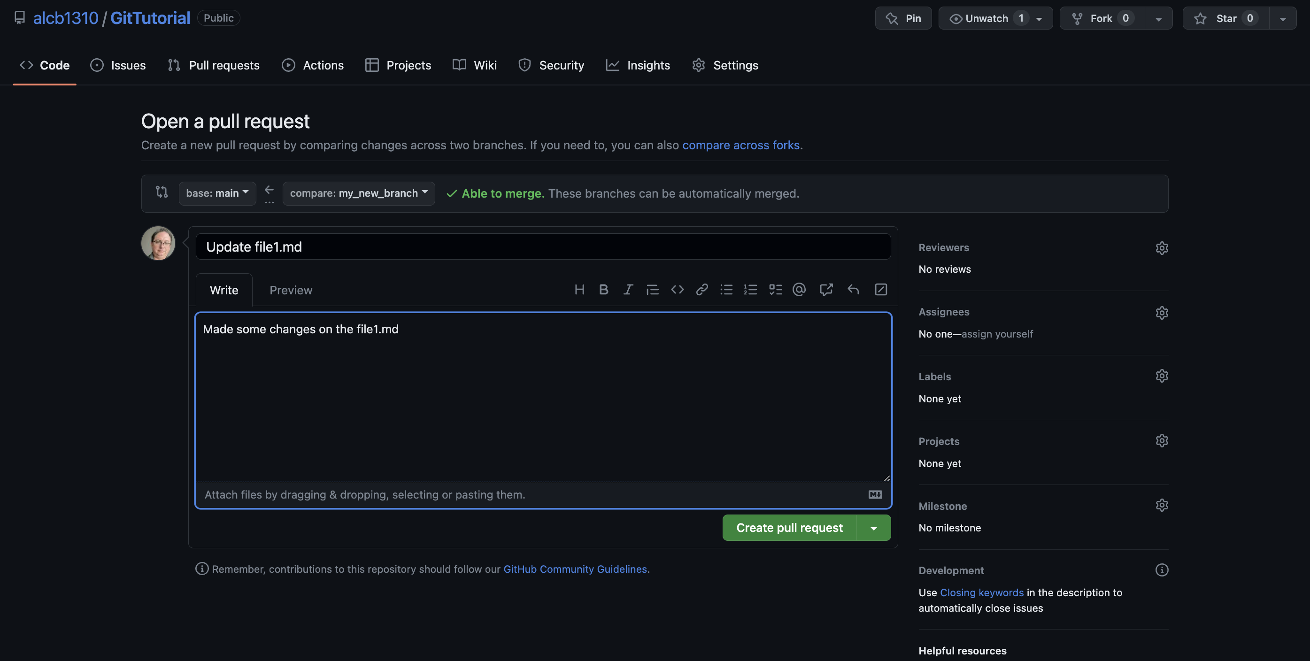Open the compare across forks link
The width and height of the screenshot is (1310, 661).
[740, 146]
